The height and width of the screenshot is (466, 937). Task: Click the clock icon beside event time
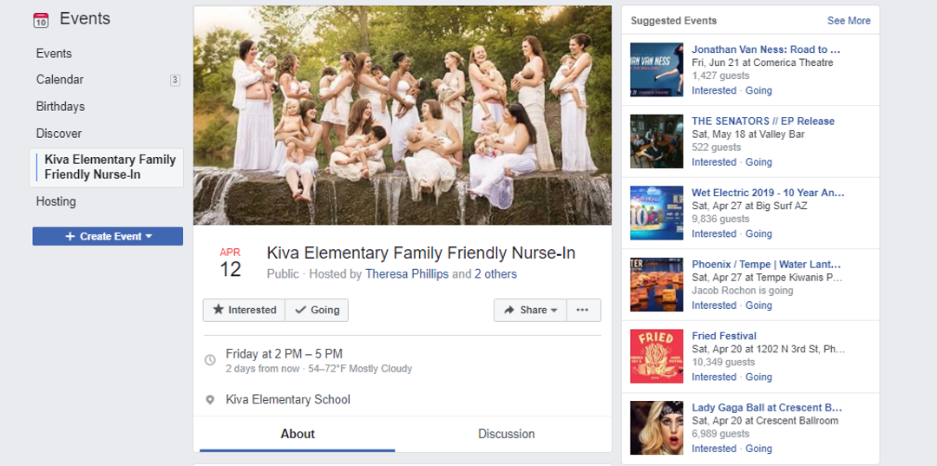coord(210,360)
